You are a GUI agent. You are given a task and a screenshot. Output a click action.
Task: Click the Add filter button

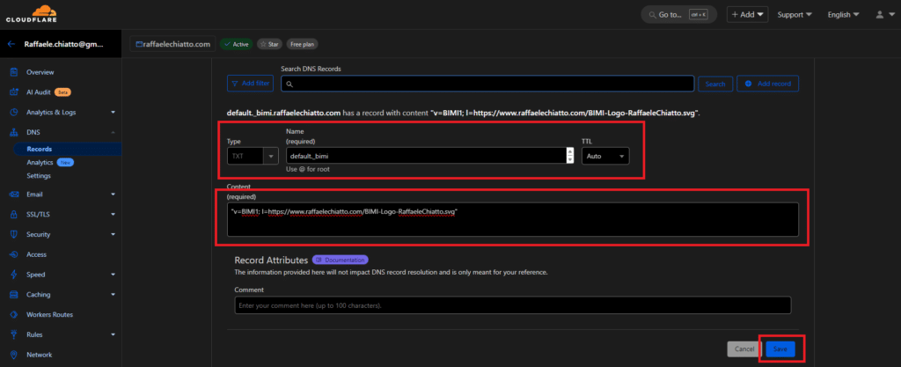(x=251, y=84)
